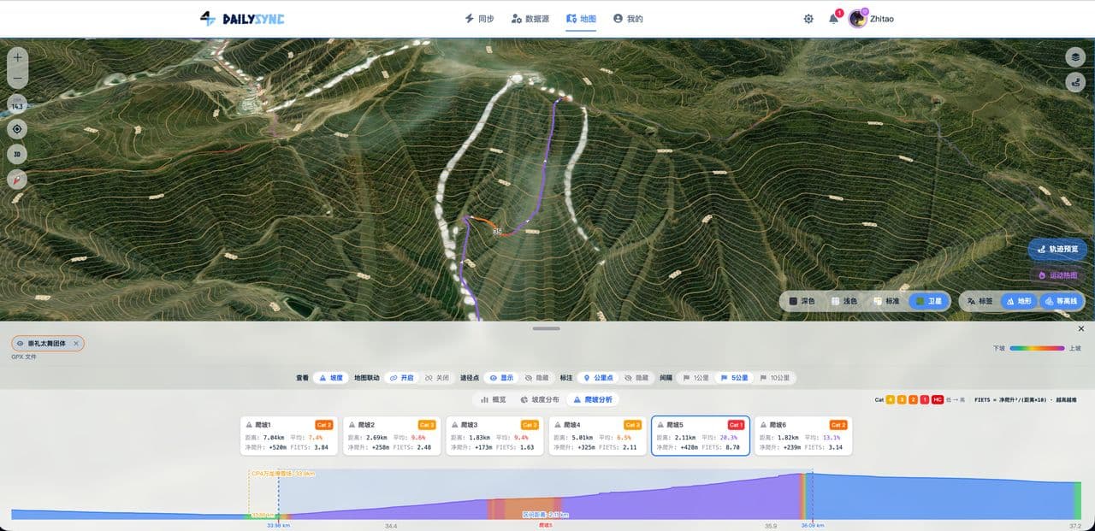
Task: Close the bottom analysis panel
Action: tap(1081, 328)
